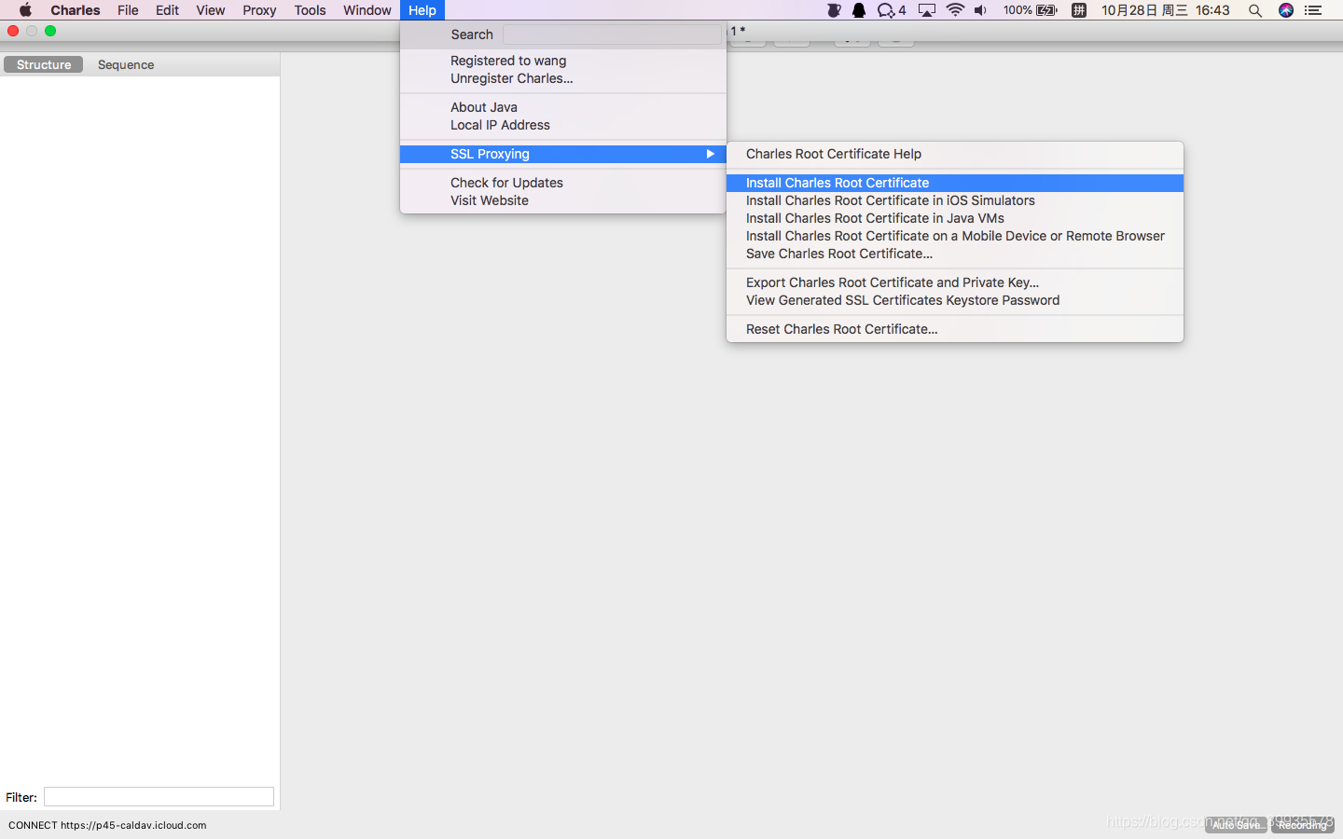
Task: Open Charles Root Certificate Help
Action: tap(955, 154)
